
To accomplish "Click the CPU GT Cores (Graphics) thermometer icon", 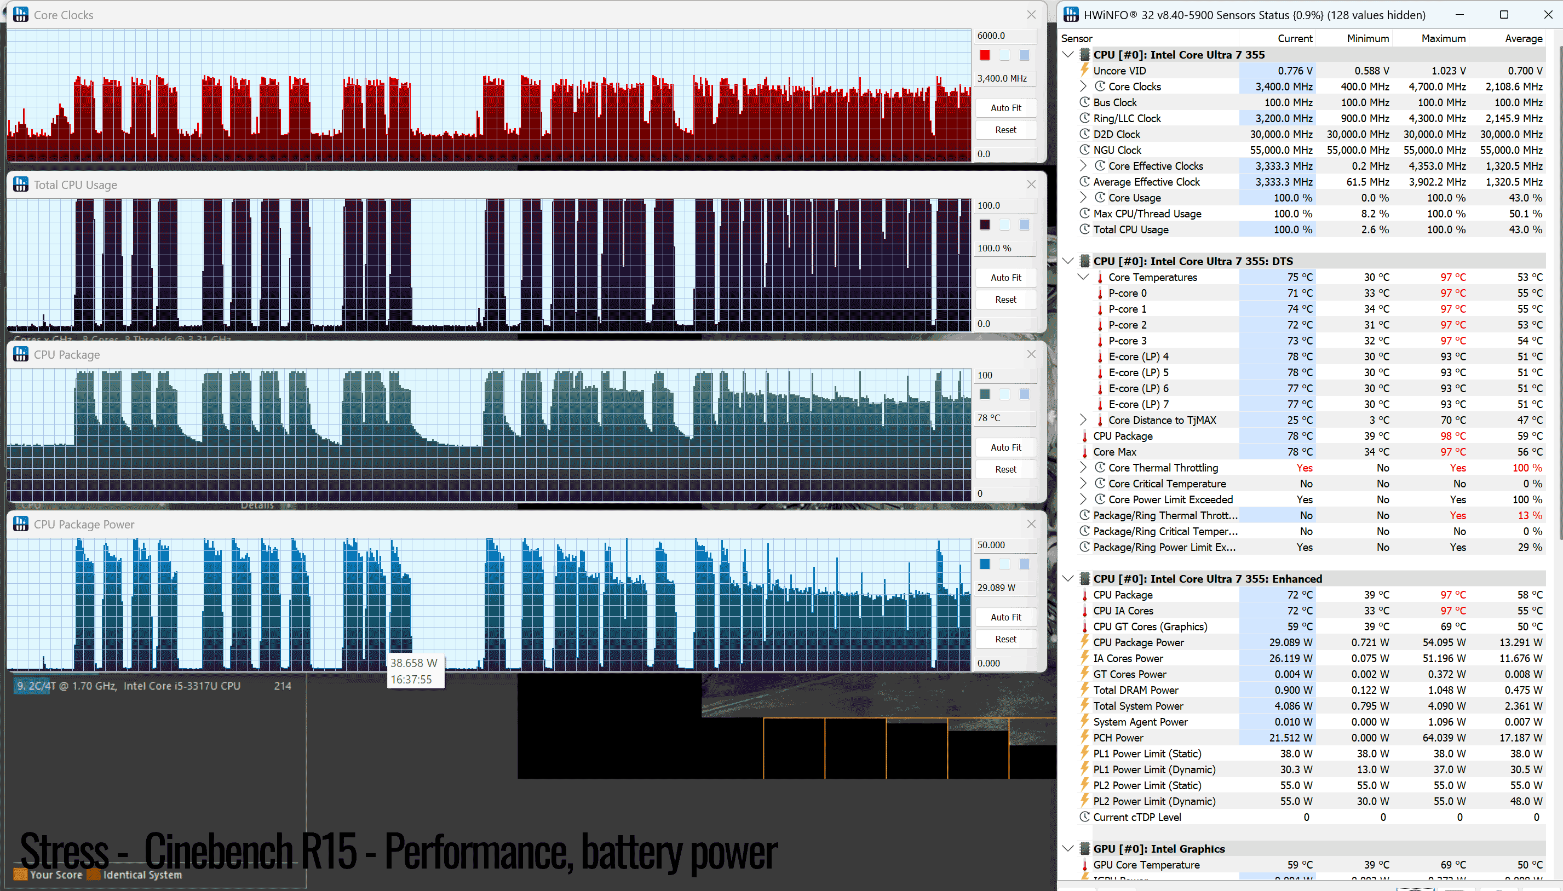I will coord(1084,626).
